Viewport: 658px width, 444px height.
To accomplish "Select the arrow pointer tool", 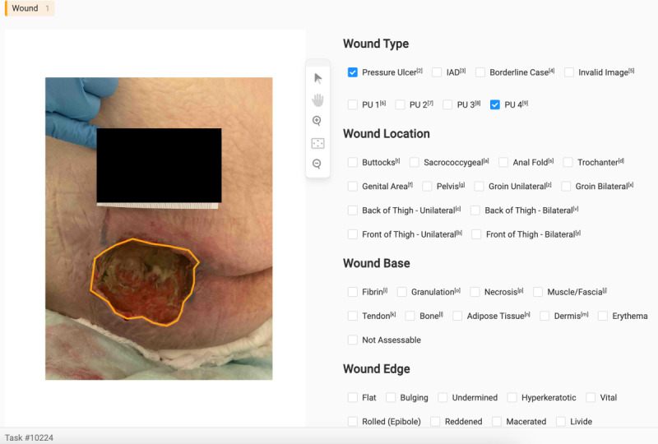I will [x=317, y=78].
